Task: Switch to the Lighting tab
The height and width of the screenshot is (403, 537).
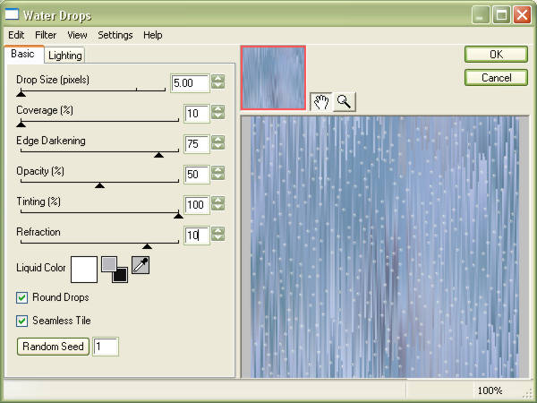Action: pos(64,56)
